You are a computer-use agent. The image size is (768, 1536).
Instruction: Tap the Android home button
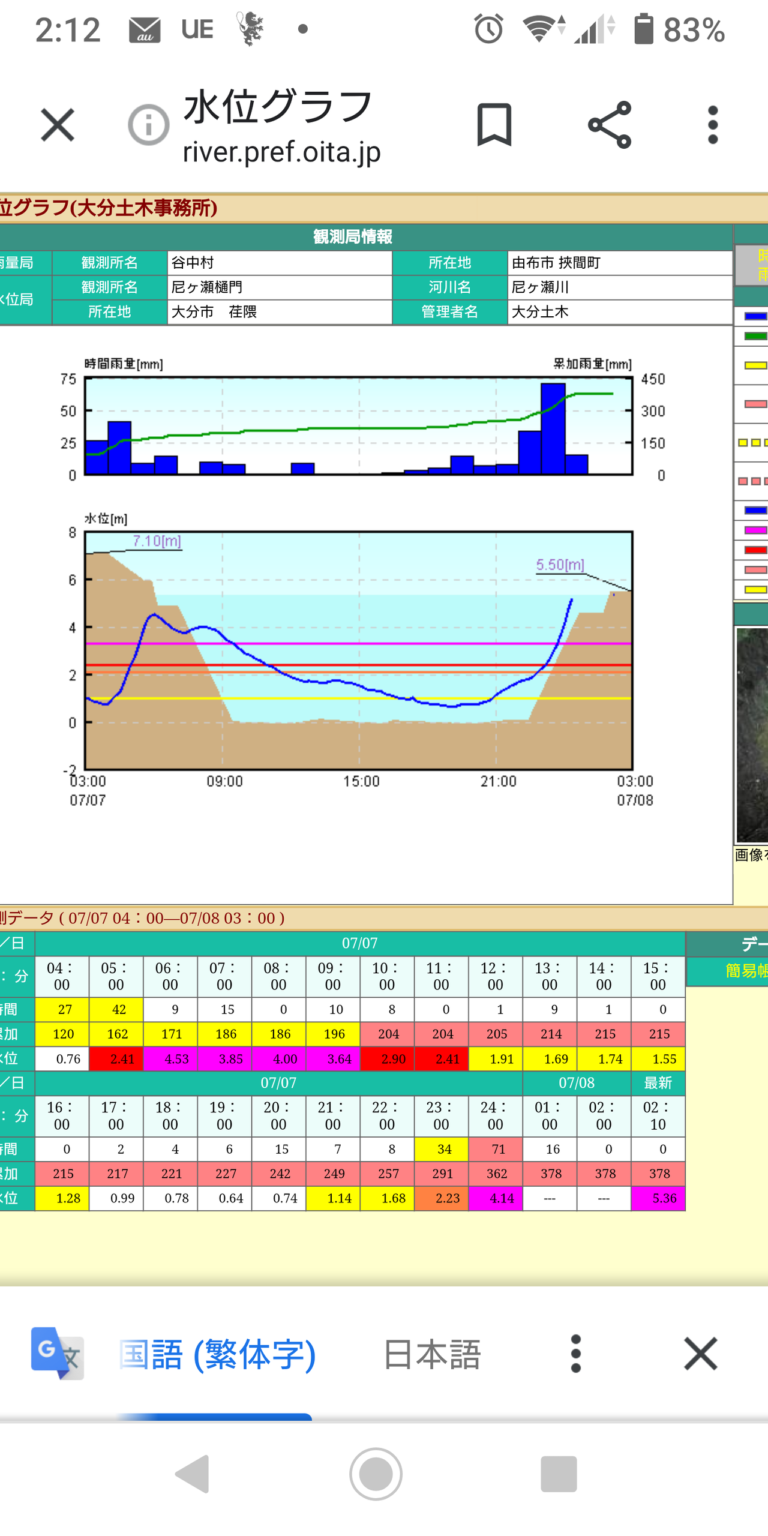pyautogui.click(x=376, y=1473)
